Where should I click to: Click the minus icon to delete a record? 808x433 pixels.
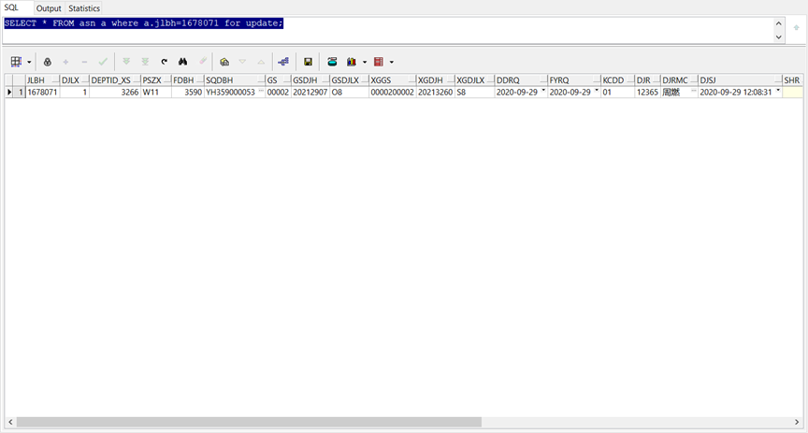(84, 62)
